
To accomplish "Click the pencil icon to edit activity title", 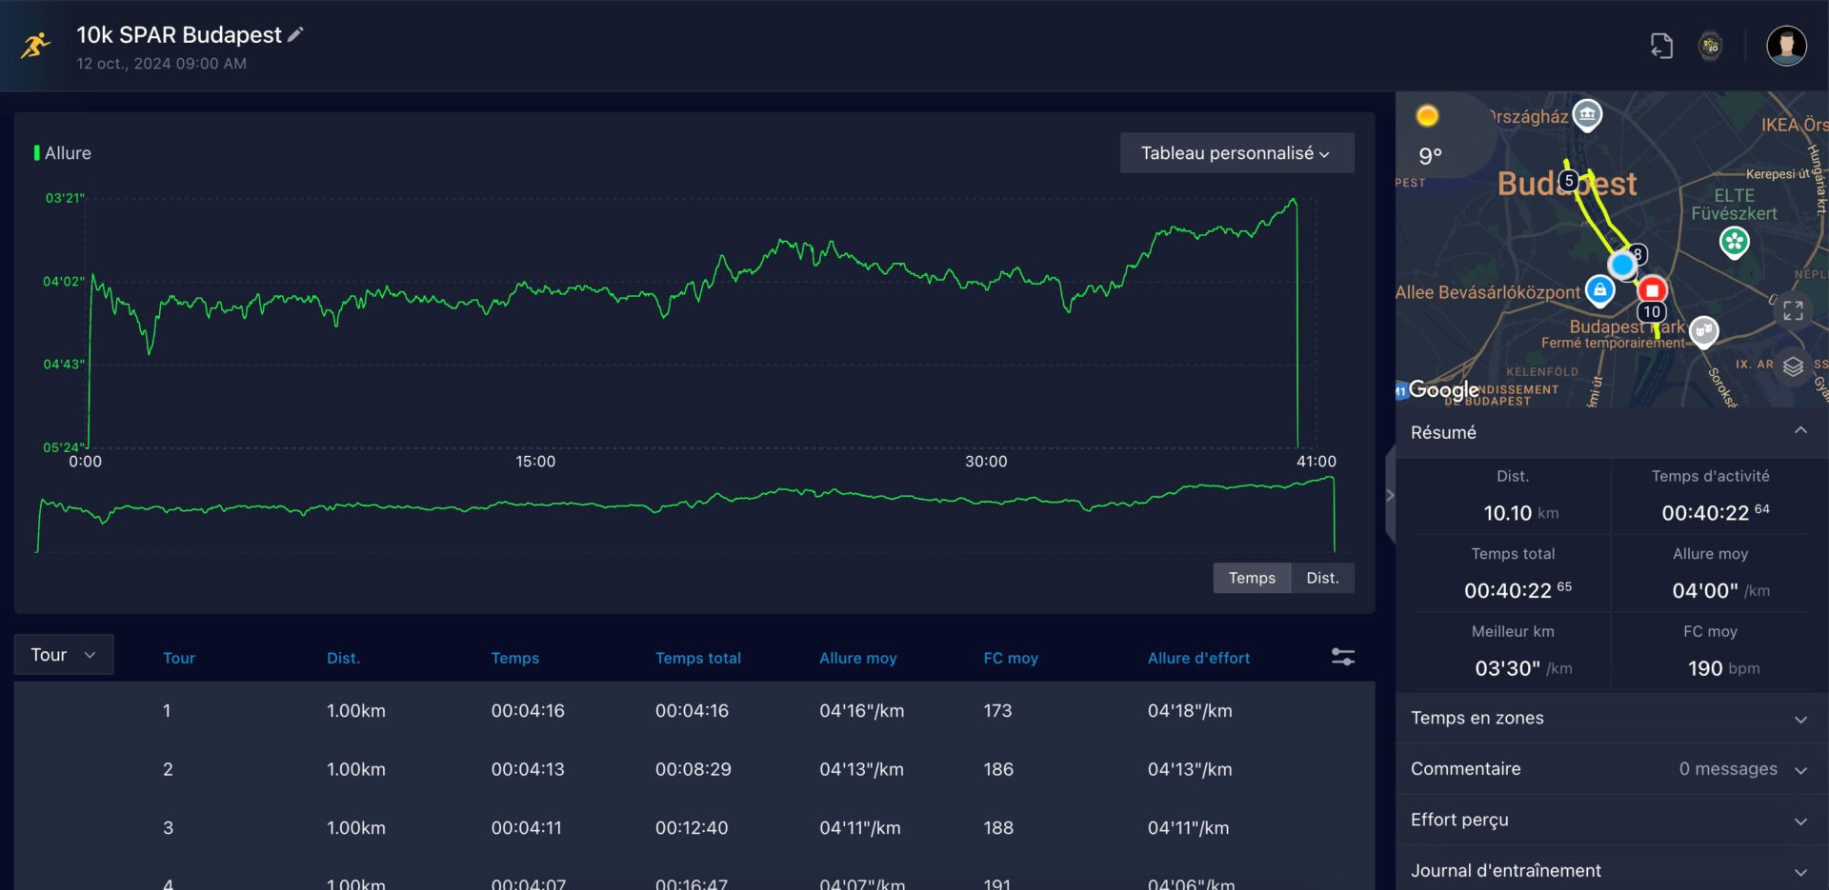I will 295,34.
